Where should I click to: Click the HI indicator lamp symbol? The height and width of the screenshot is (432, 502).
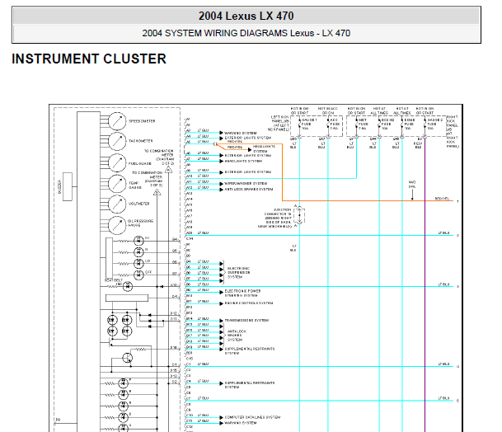tap(138, 241)
